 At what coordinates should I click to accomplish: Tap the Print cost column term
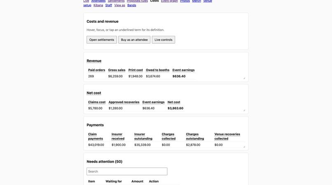pyautogui.click(x=136, y=70)
